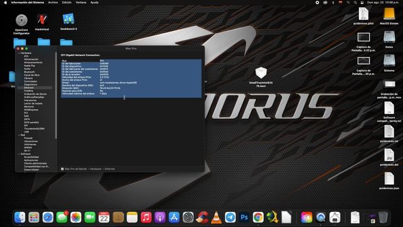Viewport: 403px width, 227px height.
Task: Open Spotlight search in menu bar
Action: [x=355, y=3]
